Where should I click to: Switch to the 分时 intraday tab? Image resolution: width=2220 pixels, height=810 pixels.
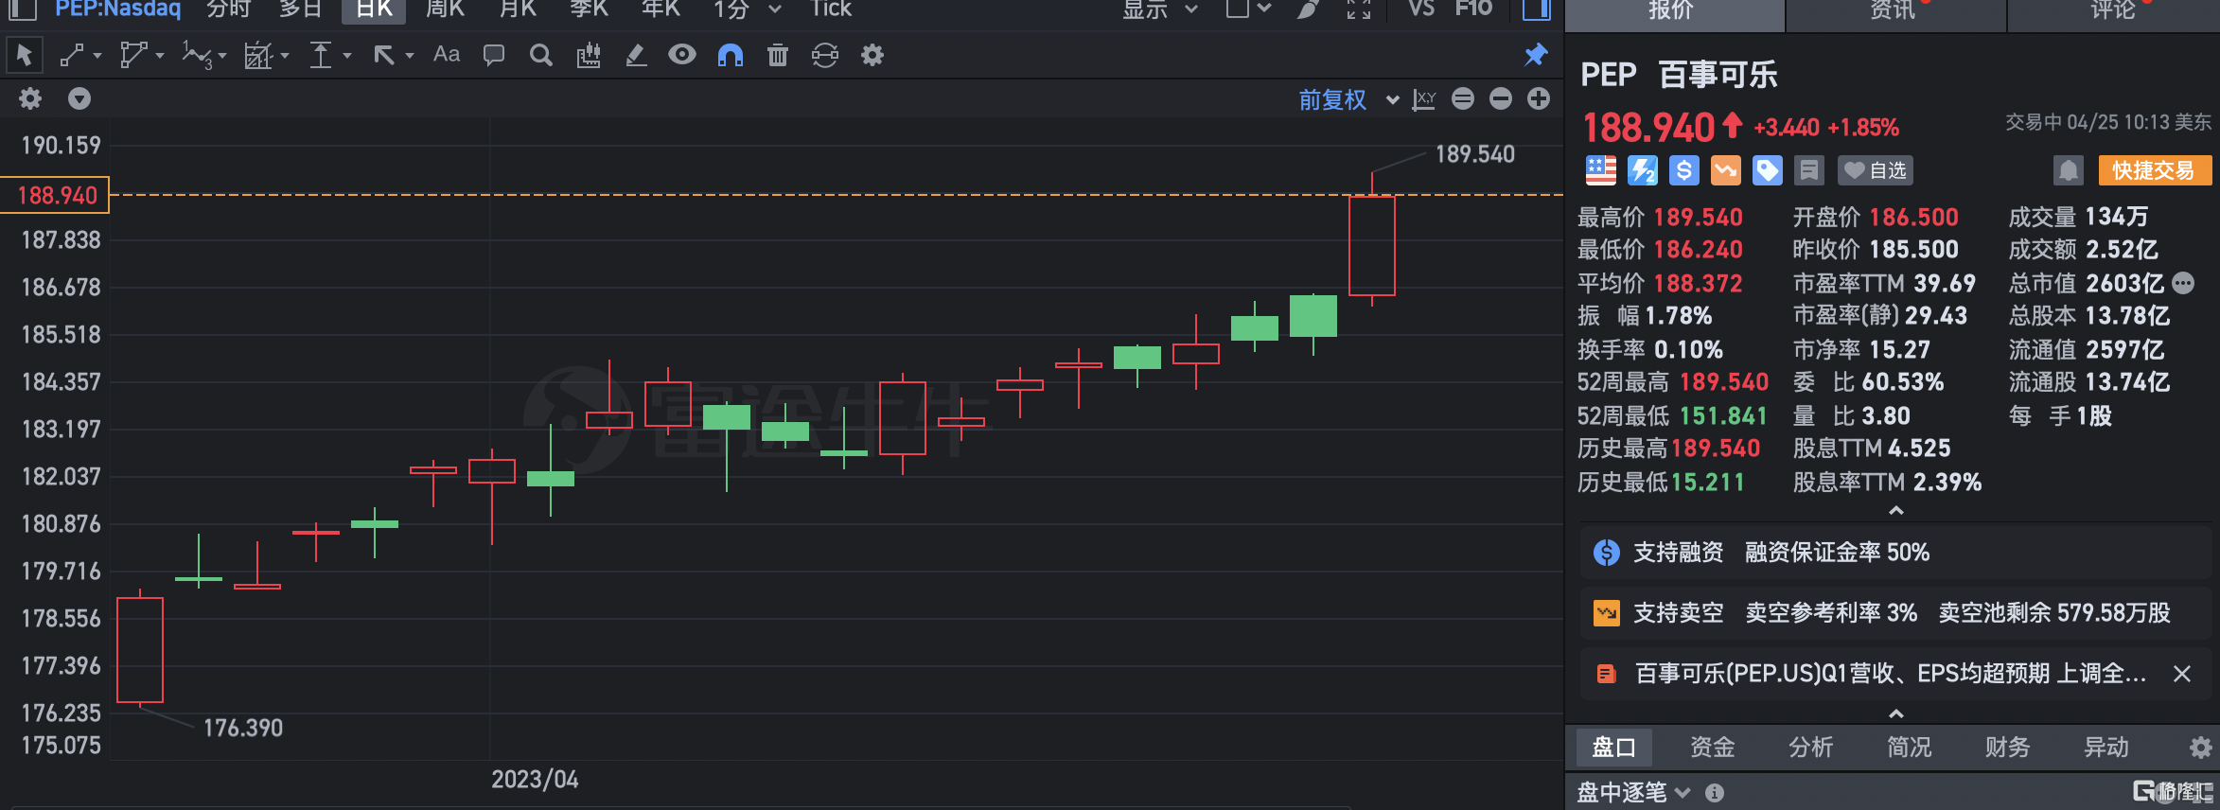click(229, 9)
